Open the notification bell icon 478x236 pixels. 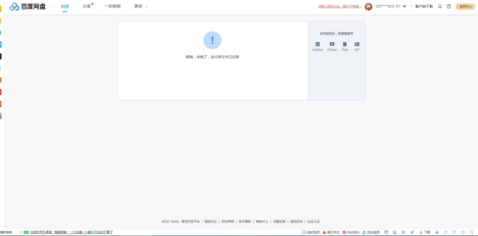[440, 6]
